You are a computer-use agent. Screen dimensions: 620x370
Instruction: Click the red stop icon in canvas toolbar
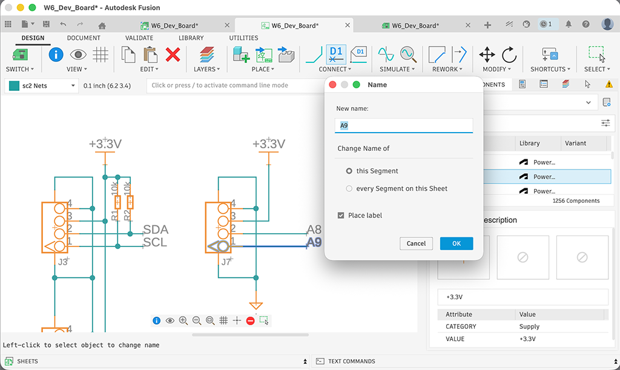[250, 320]
